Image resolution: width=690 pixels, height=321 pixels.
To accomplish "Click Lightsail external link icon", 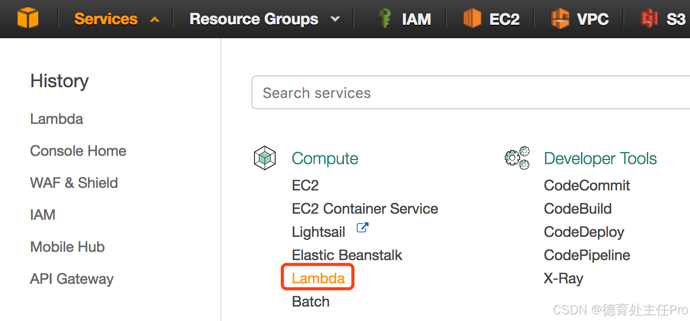I will tap(363, 228).
